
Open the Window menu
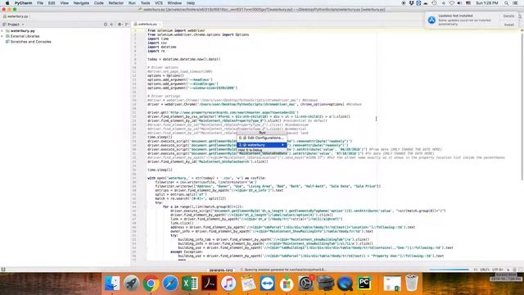(x=174, y=3)
